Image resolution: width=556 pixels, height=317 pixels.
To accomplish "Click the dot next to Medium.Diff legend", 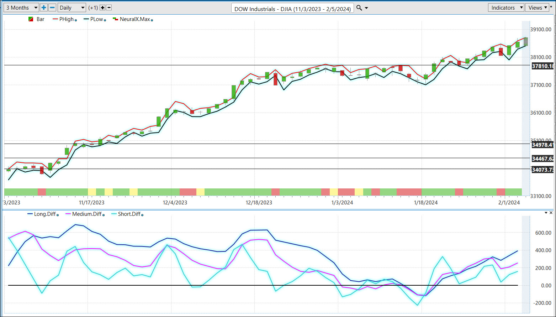I will click(104, 215).
